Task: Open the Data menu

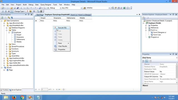Action: pyautogui.click(x=37, y=5)
